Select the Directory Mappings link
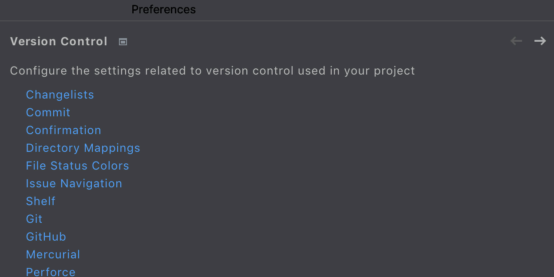This screenshot has width=554, height=277. click(83, 148)
